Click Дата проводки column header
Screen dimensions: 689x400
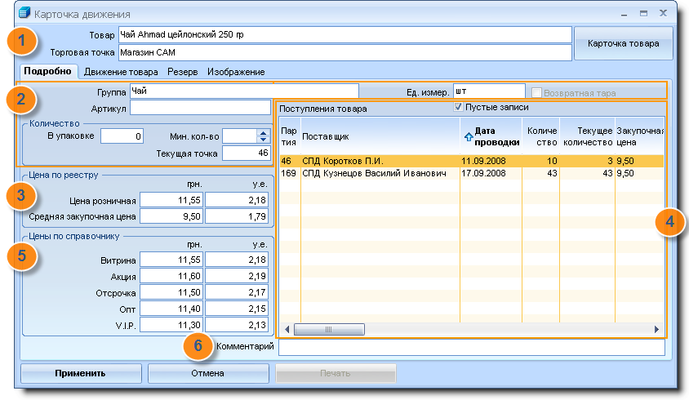click(x=491, y=136)
